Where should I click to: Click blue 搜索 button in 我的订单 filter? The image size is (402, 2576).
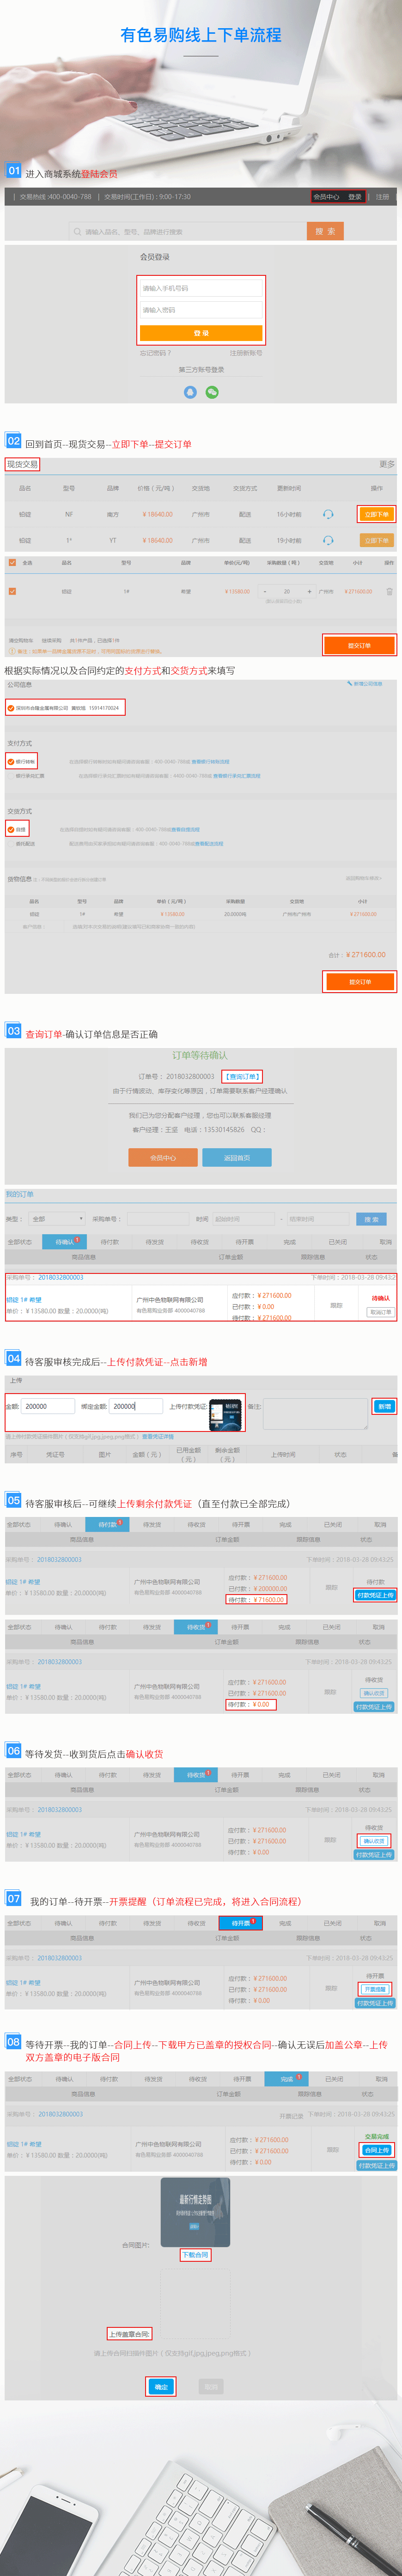pyautogui.click(x=371, y=1219)
